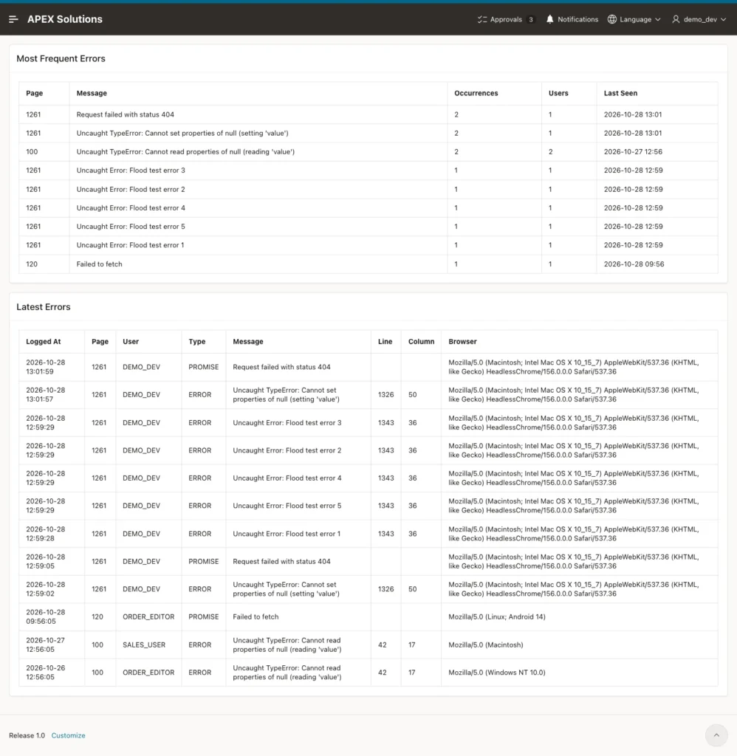
Task: Select 'Cannot read properties of null' in Most Frequent Errors
Action: (x=185, y=151)
